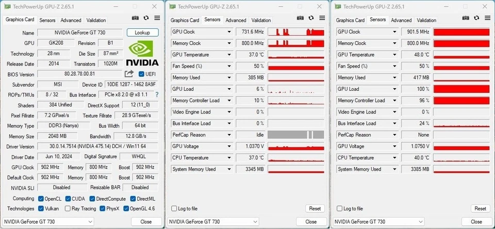Expand GPU Load dropdown in right window
The image size is (495, 229).
[394, 89]
